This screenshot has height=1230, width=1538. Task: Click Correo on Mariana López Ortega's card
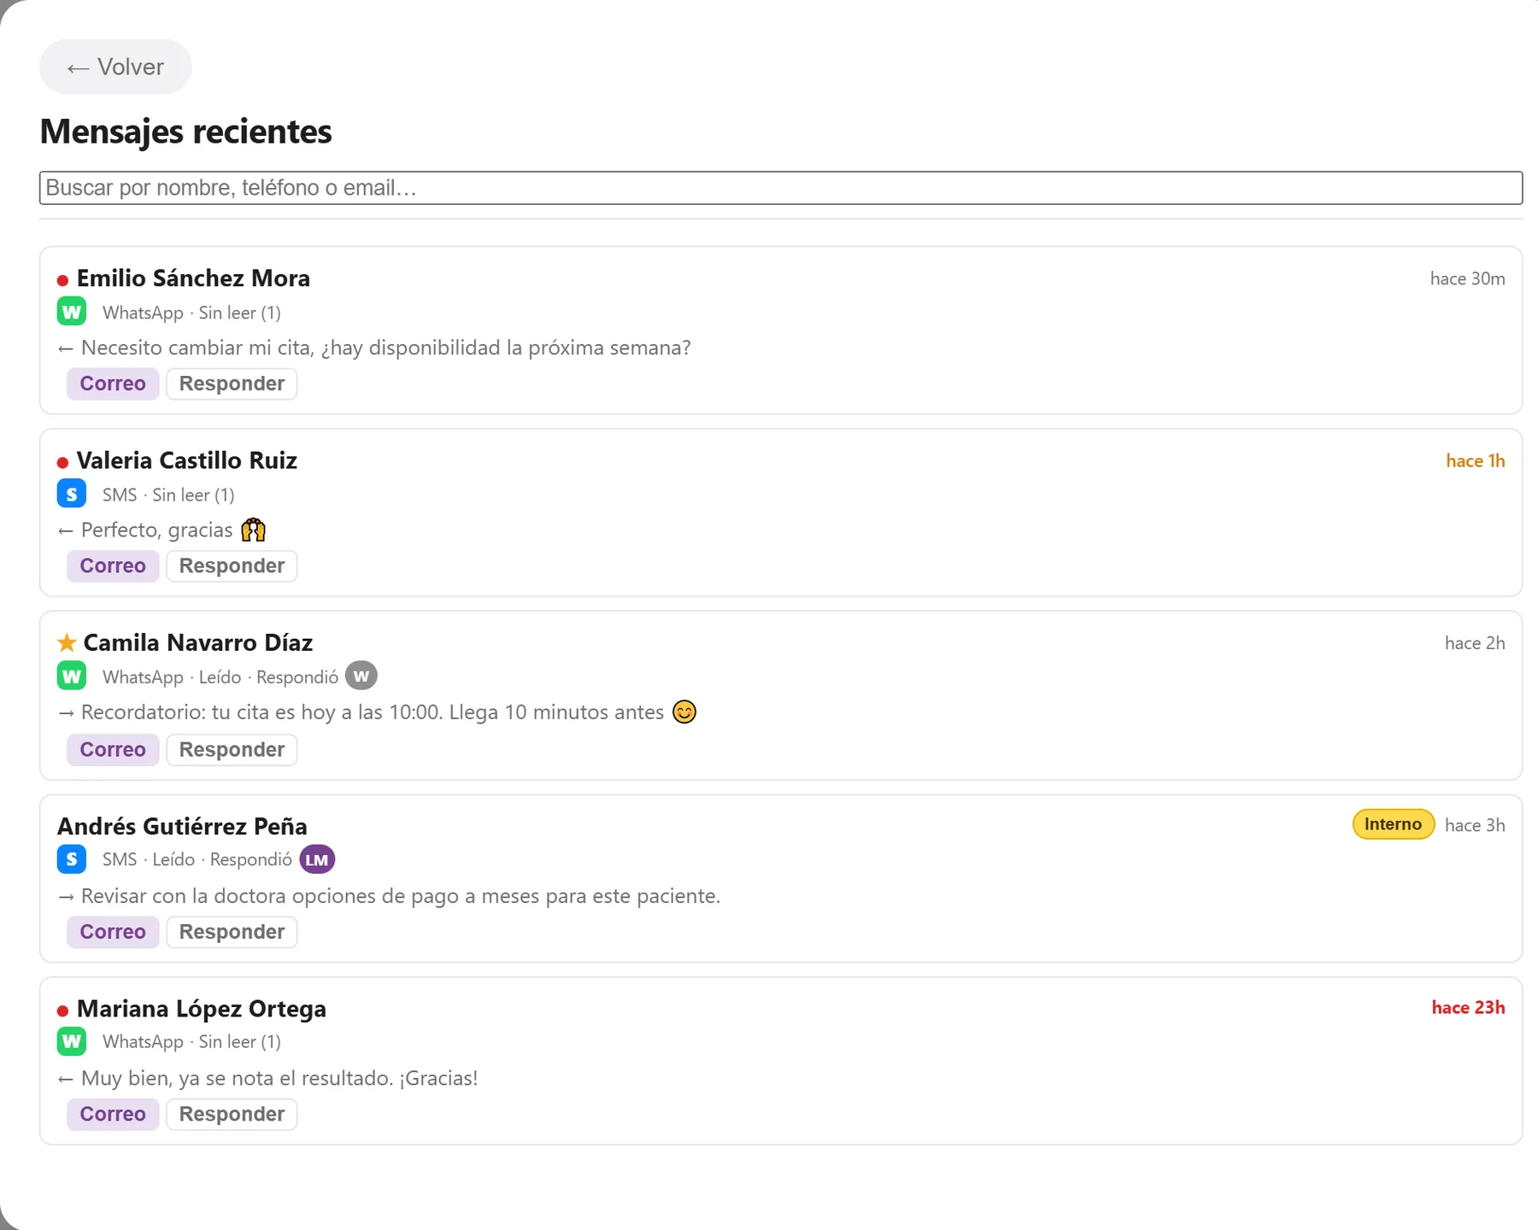113,1114
